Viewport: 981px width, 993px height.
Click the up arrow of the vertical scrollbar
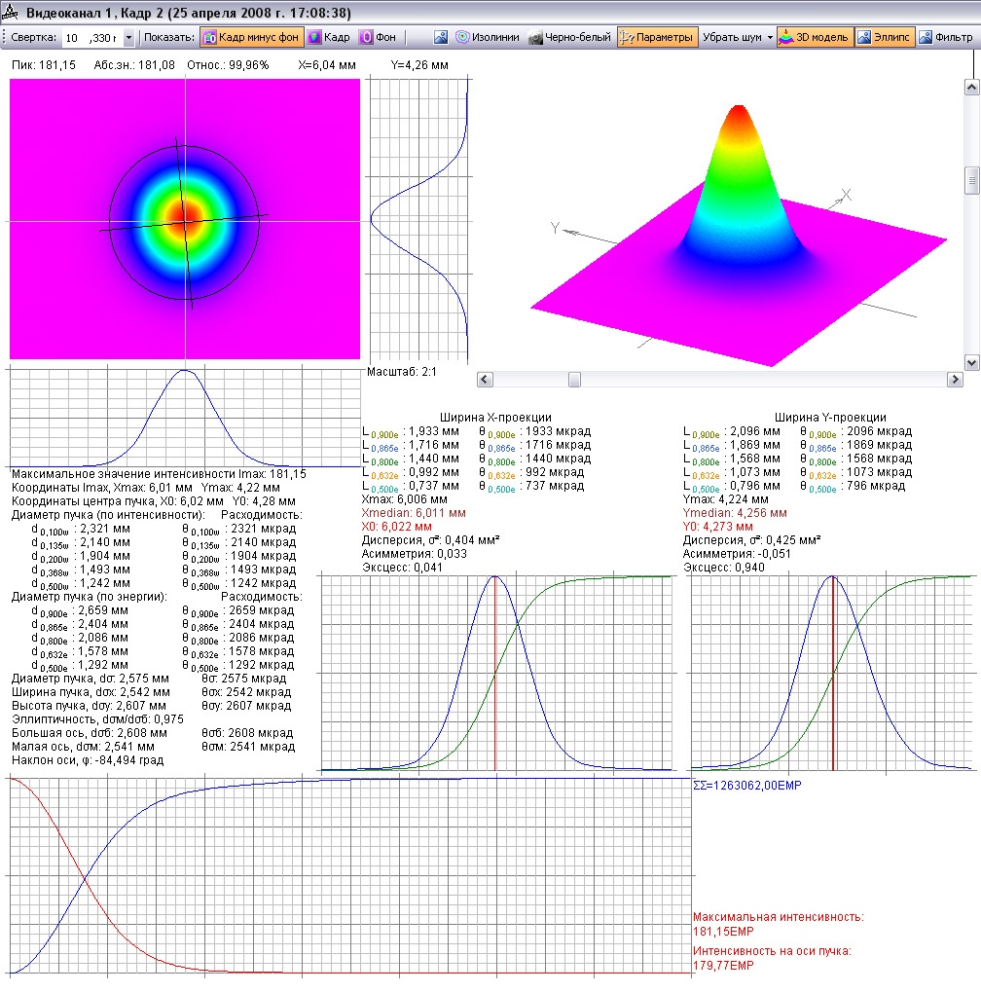pyautogui.click(x=972, y=88)
